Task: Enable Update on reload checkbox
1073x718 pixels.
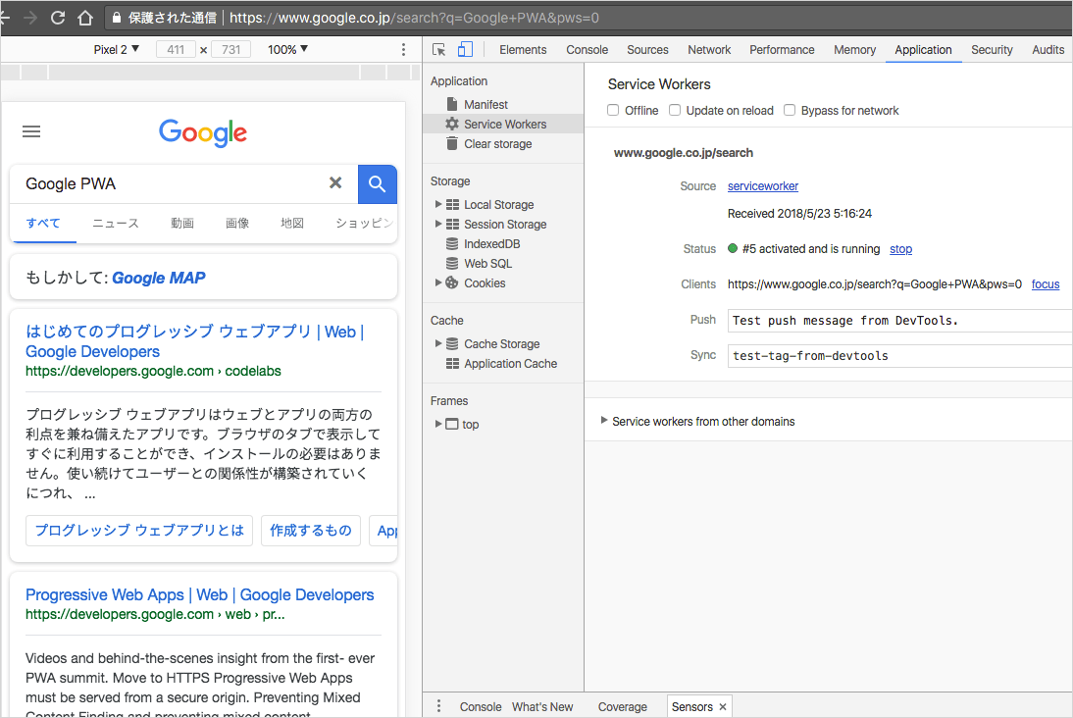Action: coord(675,110)
